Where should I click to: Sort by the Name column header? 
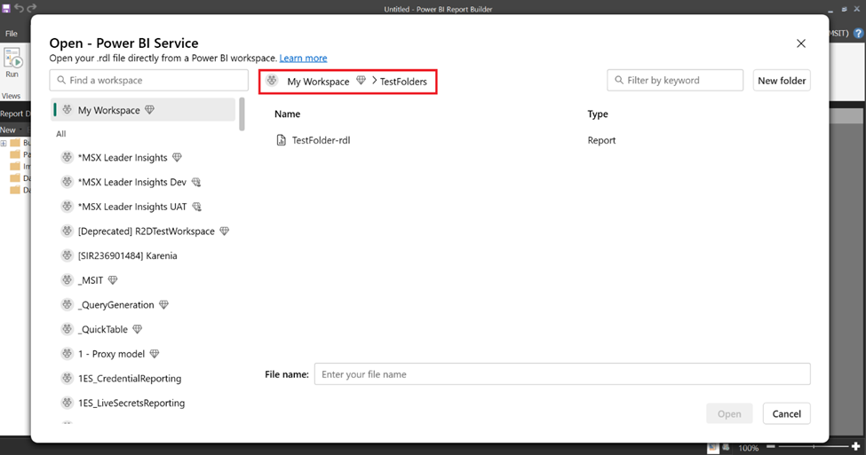pos(287,114)
